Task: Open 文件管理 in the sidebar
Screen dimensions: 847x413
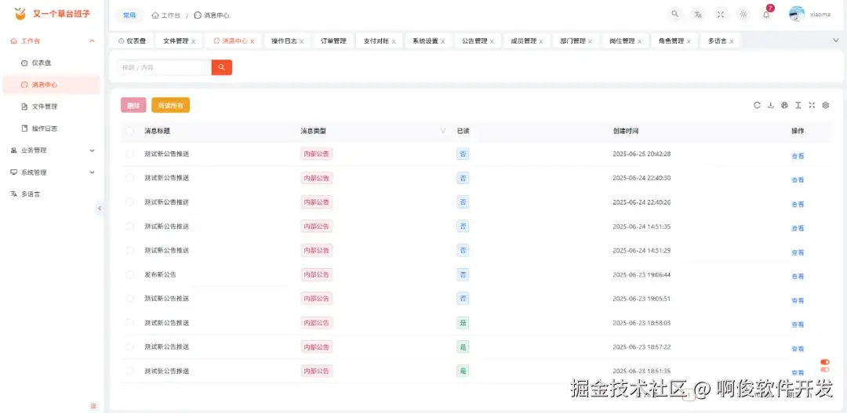Action: (51, 107)
